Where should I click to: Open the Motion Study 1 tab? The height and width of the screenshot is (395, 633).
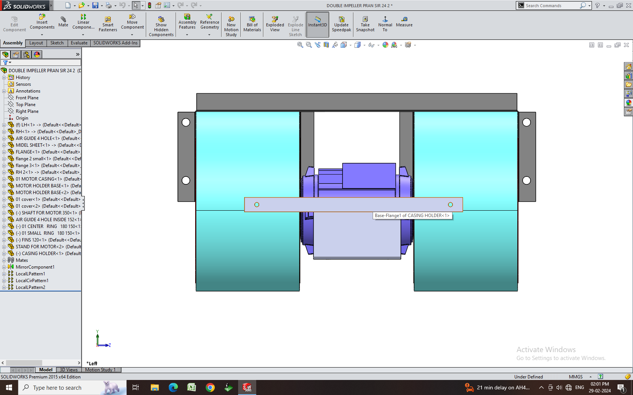click(x=100, y=370)
